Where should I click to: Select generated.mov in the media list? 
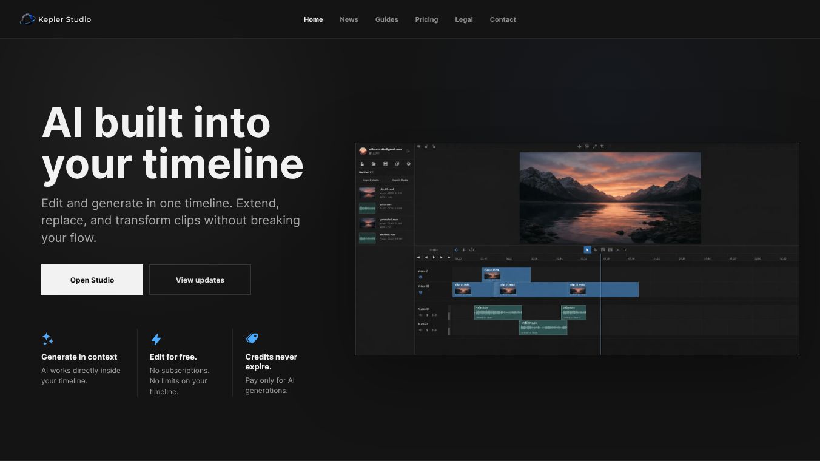tap(385, 223)
